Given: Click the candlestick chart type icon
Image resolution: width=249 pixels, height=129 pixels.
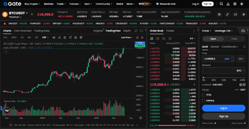Looking at the screenshot, I should click(54, 37).
